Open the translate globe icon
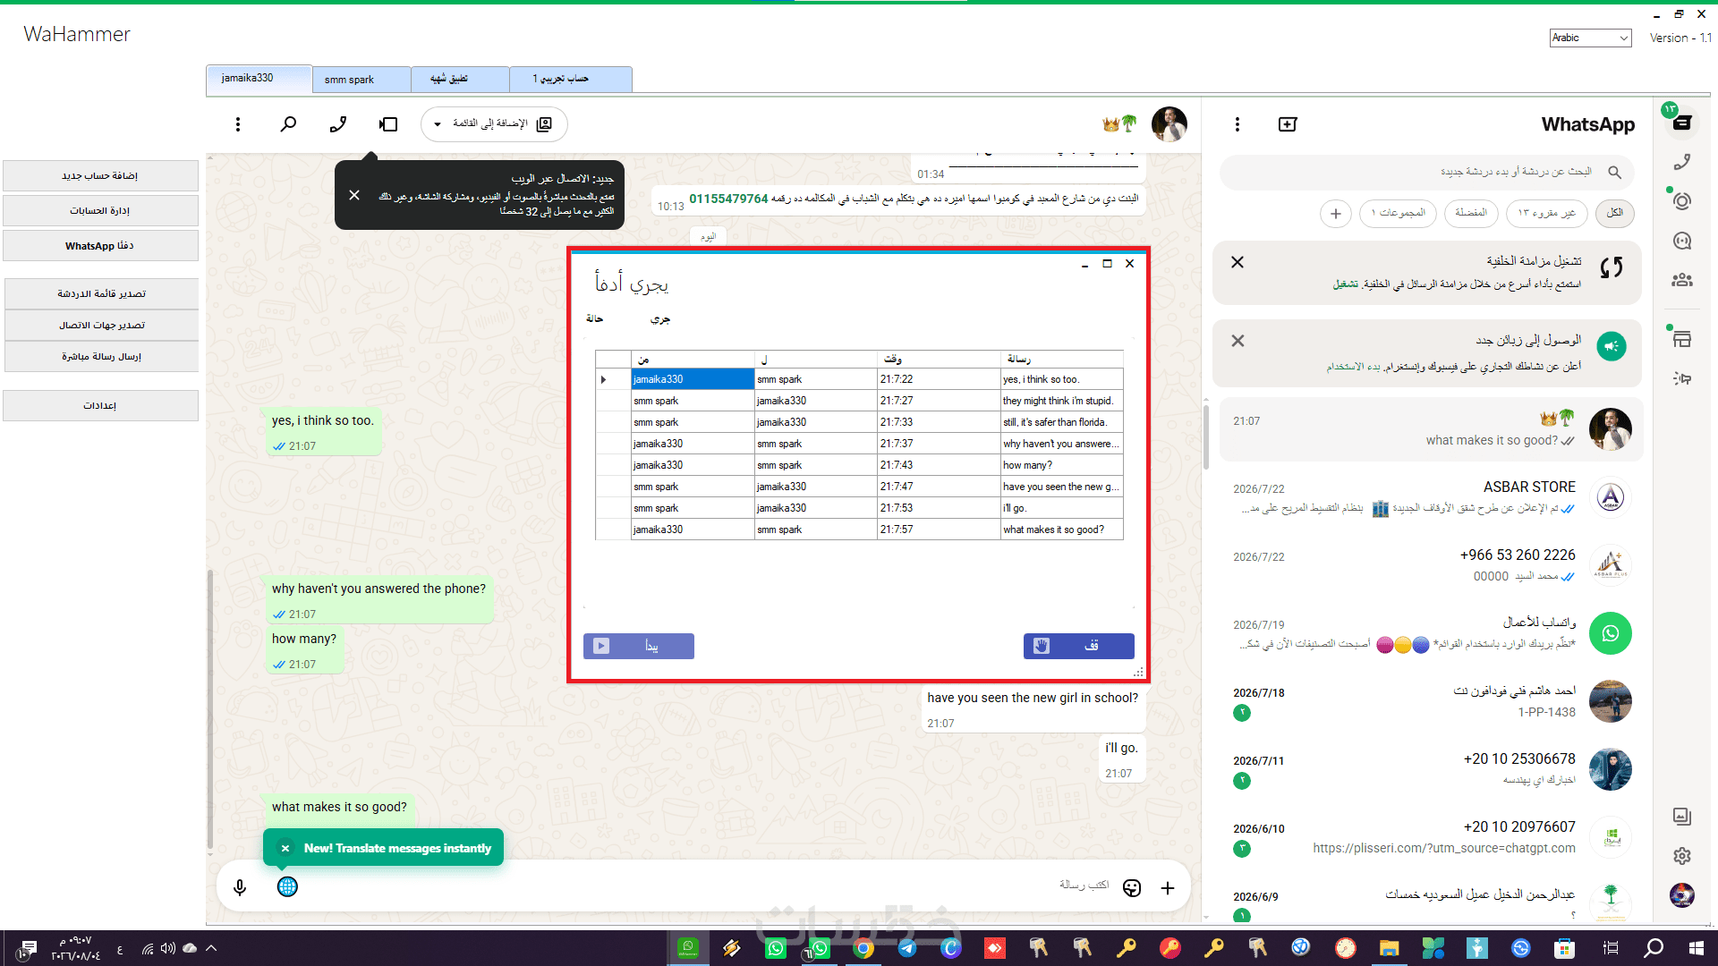Image resolution: width=1718 pixels, height=966 pixels. coord(287,886)
